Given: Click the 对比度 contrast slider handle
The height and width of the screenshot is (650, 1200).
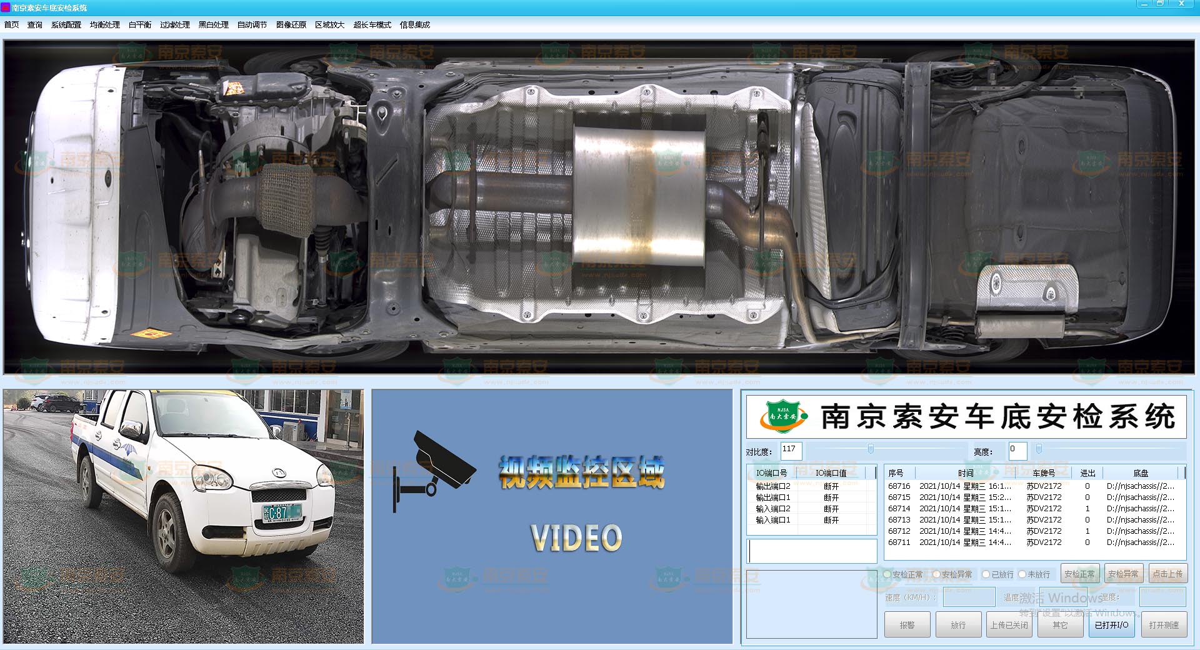Looking at the screenshot, I should click(871, 449).
